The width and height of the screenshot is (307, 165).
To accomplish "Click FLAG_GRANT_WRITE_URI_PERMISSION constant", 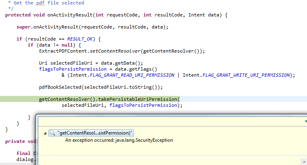I will pos(246,75).
